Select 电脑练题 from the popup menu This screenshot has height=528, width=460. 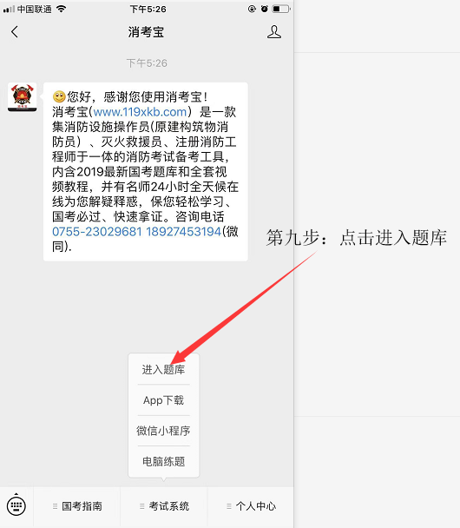pos(163,461)
